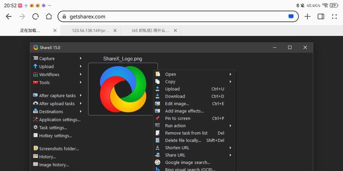Click the Hotkey settings icon

pyautogui.click(x=36, y=135)
